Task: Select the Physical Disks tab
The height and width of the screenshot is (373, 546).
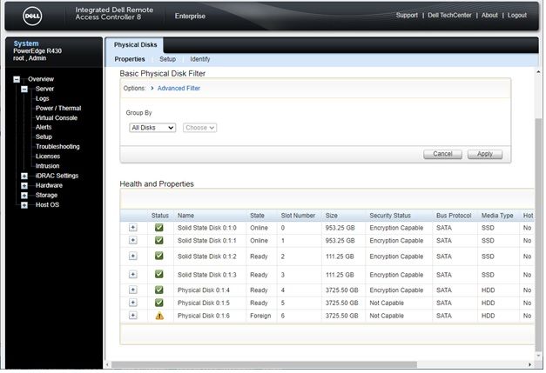Action: point(135,45)
